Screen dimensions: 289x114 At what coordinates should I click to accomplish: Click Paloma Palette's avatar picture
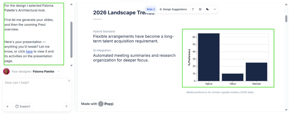click(7, 71)
